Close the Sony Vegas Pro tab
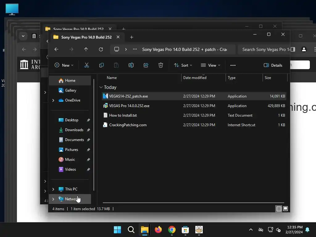316x237 pixels. click(x=118, y=37)
